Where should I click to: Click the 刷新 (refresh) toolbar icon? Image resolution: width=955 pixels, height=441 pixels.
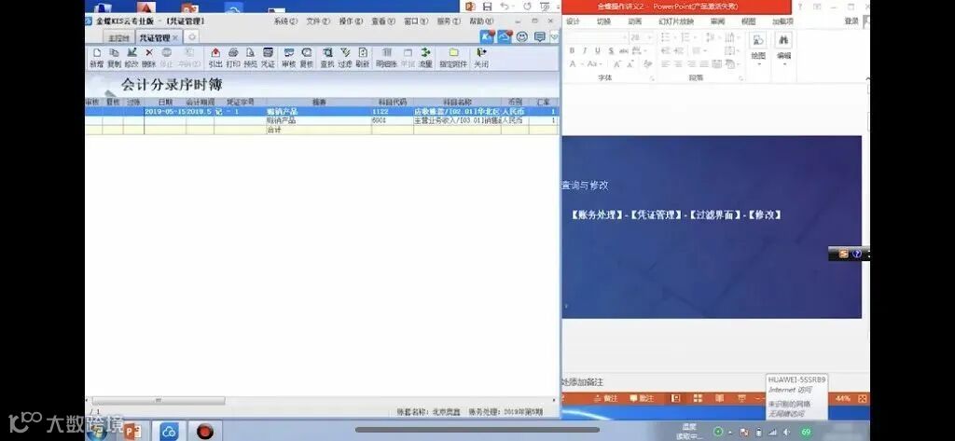pos(363,57)
